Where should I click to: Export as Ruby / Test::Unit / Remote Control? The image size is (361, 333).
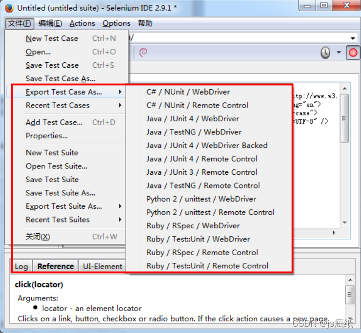tap(209, 266)
